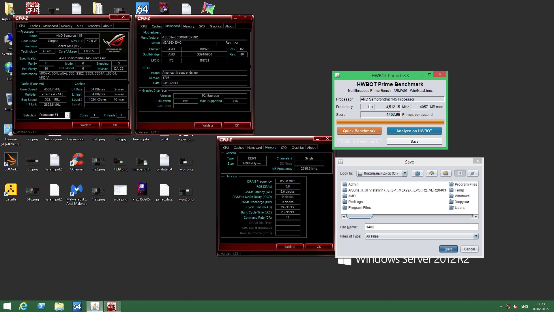Select the 1.22.png desktop file
This screenshot has height=312, width=554.
[x=98, y=164]
